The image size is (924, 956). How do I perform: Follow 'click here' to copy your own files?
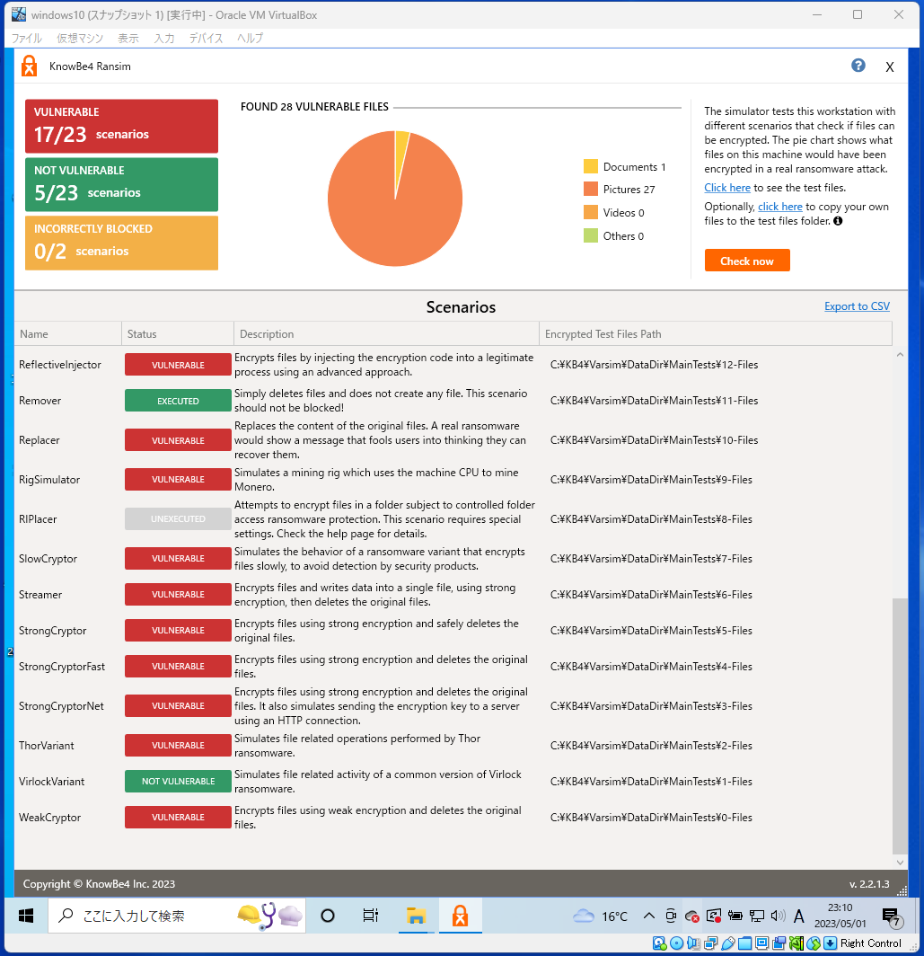tap(779, 207)
